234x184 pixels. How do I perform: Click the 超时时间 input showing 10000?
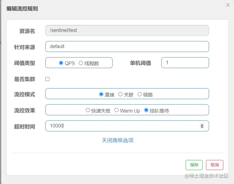click(127, 126)
